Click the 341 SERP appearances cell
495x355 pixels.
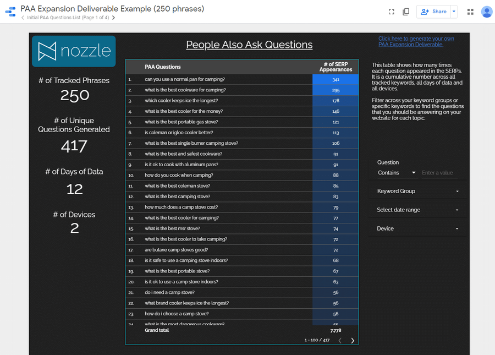pos(335,80)
